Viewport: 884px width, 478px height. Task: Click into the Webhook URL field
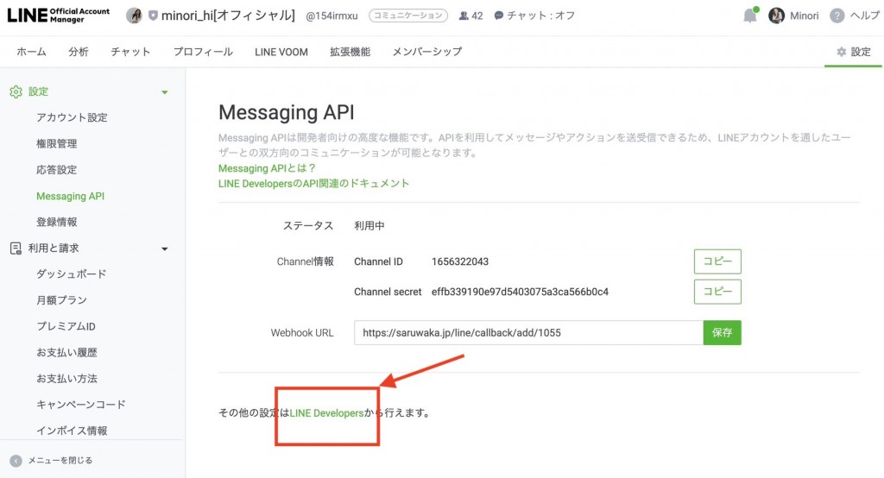pos(529,332)
